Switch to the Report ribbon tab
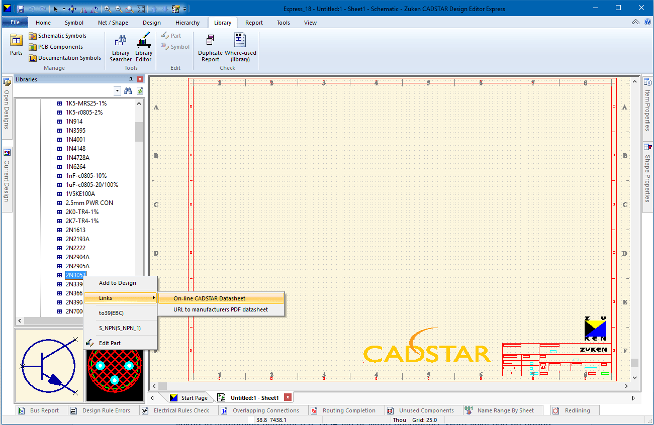654x425 pixels. (254, 23)
